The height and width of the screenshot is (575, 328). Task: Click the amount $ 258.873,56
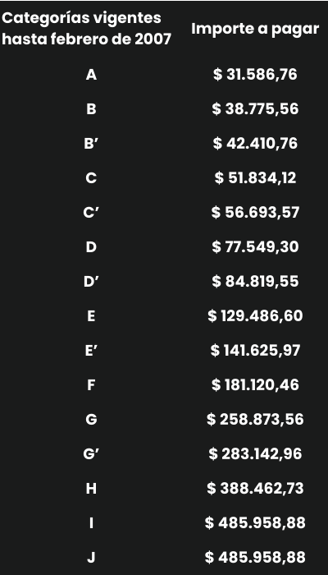click(255, 420)
